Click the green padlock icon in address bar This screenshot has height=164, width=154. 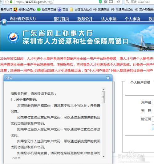pos(11,2)
